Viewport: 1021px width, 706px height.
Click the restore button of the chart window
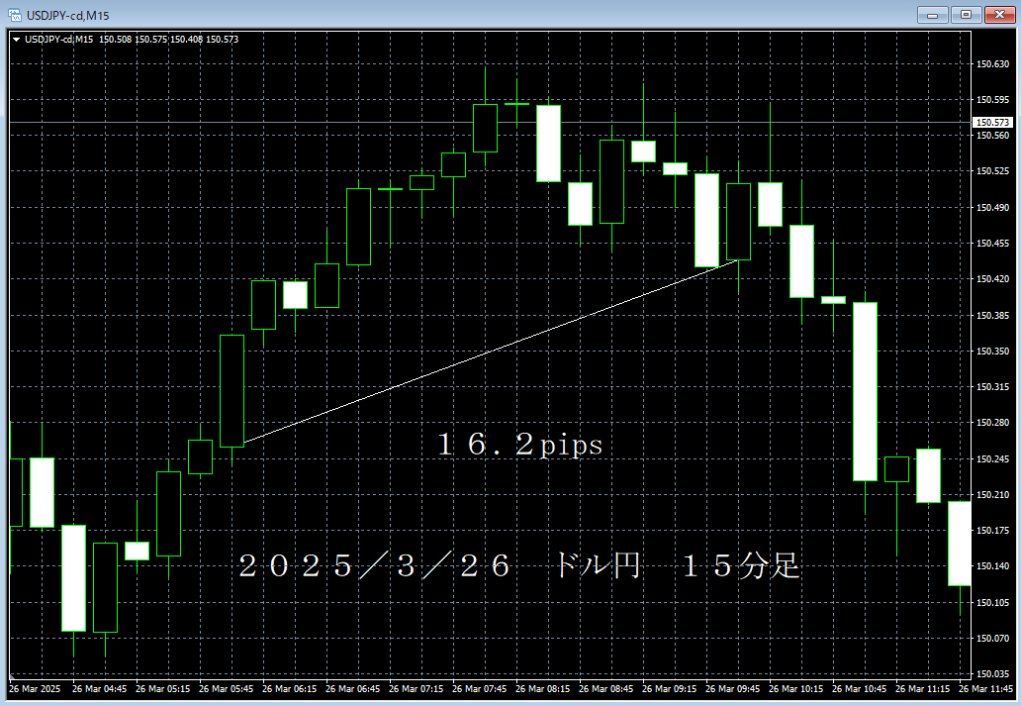pos(965,15)
